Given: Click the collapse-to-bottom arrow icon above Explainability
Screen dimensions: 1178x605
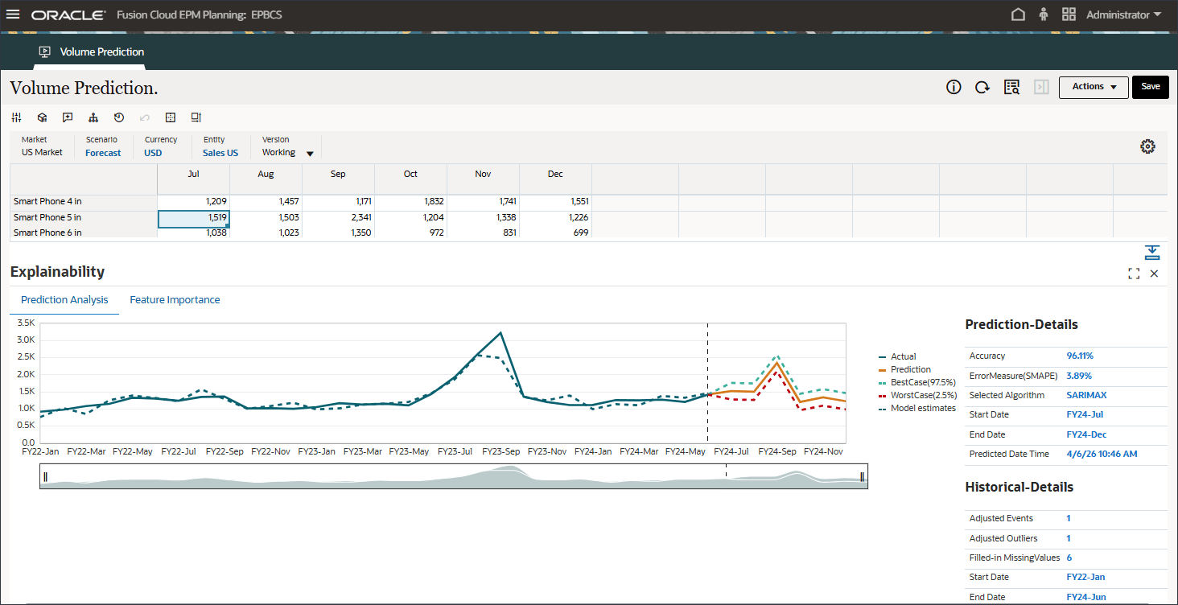Looking at the screenshot, I should 1152,252.
